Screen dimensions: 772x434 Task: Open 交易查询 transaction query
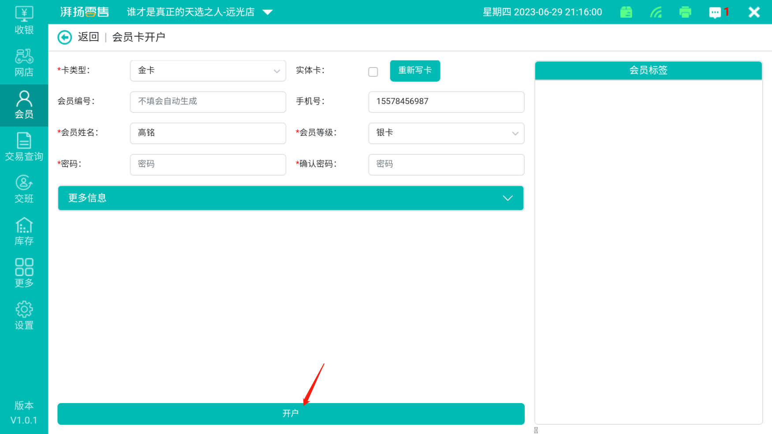[x=24, y=147]
